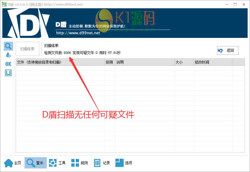
Task: Click the 返回 back button
Action: (x=228, y=51)
